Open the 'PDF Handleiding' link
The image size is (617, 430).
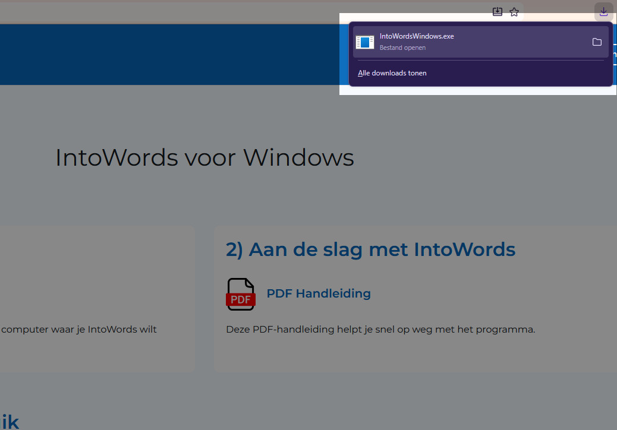(319, 293)
